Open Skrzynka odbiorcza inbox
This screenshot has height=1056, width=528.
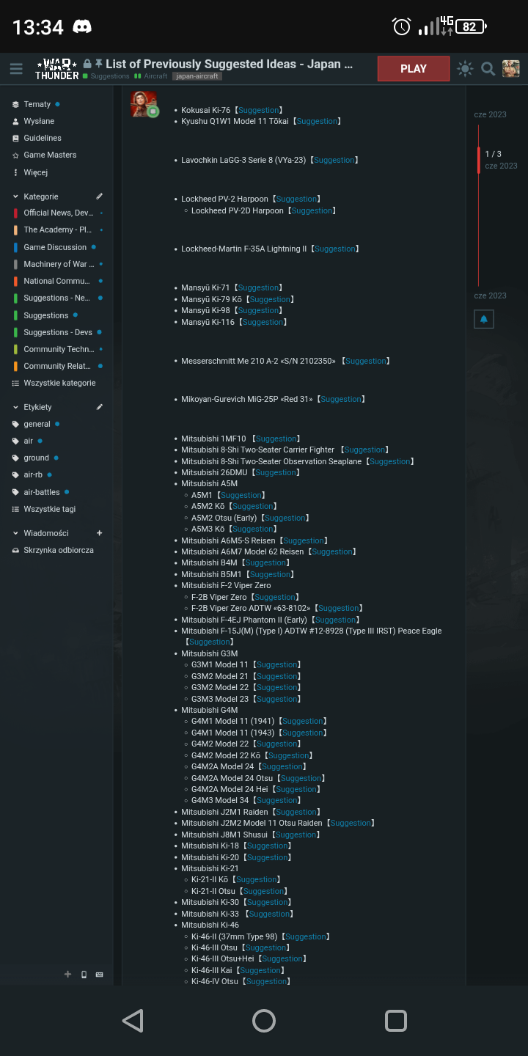pyautogui.click(x=58, y=550)
